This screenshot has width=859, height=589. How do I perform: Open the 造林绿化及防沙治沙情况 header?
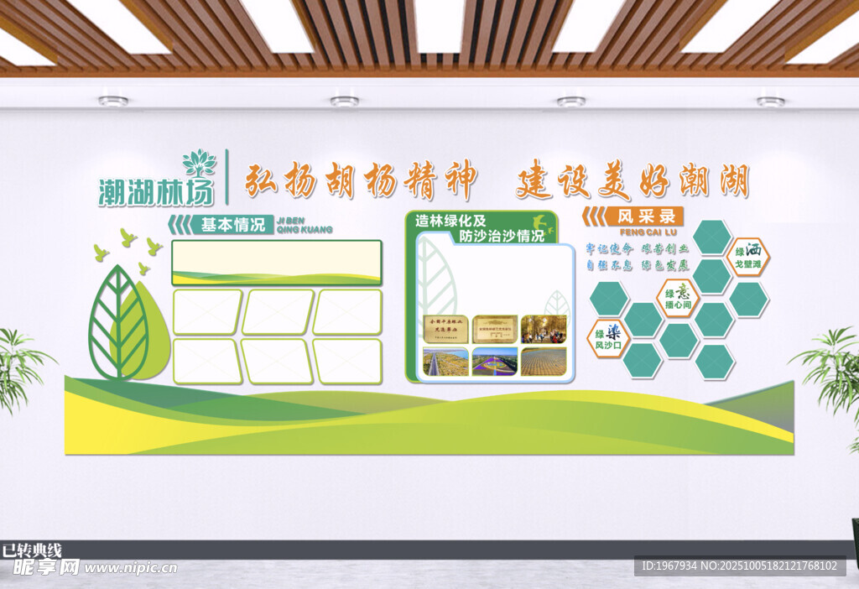pos(479,228)
